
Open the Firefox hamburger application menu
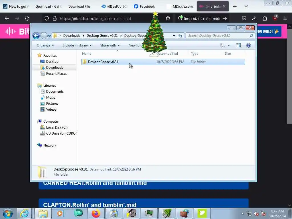[x=285, y=19]
